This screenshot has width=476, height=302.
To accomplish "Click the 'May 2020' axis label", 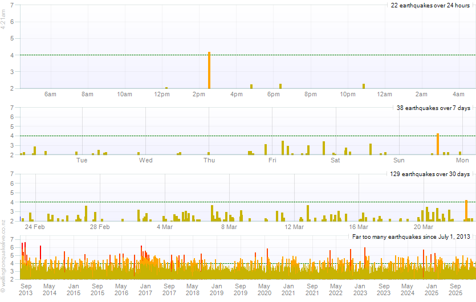I will (x=264, y=289).
